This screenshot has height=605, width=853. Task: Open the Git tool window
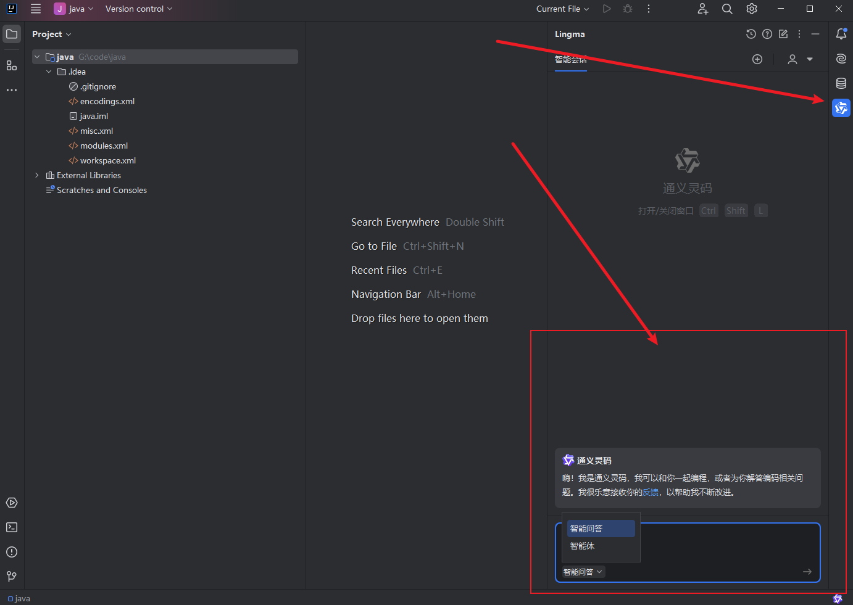point(12,576)
